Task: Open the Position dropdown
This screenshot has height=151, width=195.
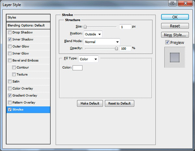Action: tap(93, 34)
